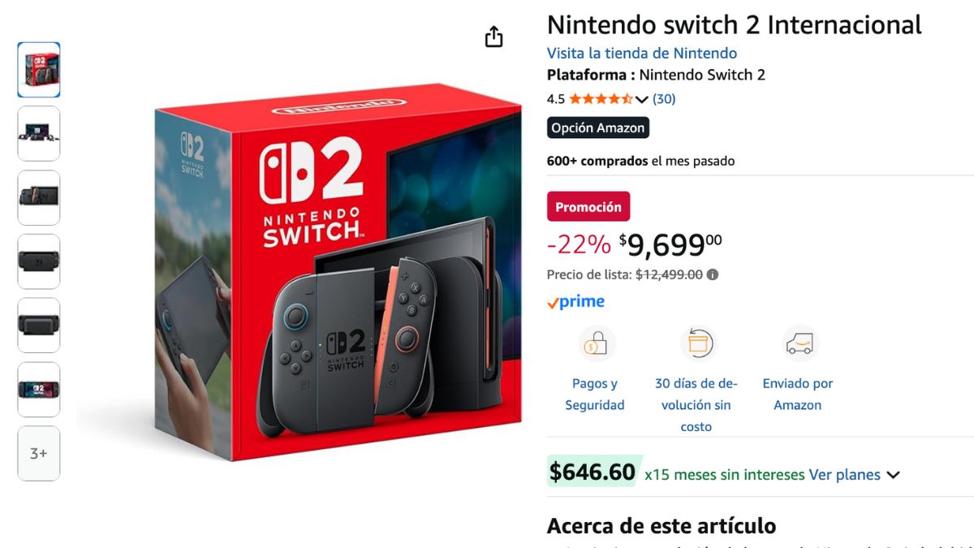Click the Enviado por Amazon truck icon

pyautogui.click(x=799, y=344)
